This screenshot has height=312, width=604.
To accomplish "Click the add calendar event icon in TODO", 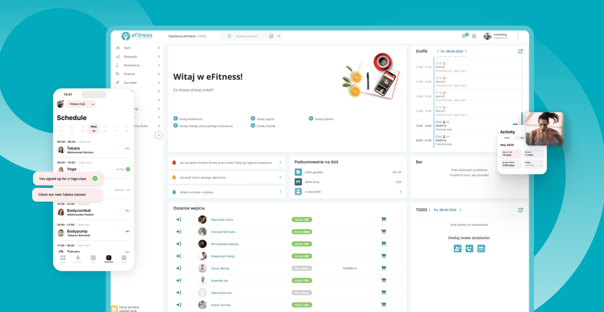I will pyautogui.click(x=481, y=249).
